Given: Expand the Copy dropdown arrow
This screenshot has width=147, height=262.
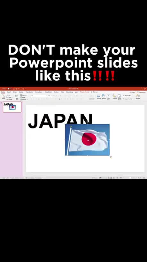Looking at the screenshot, I should click(x=12, y=97).
